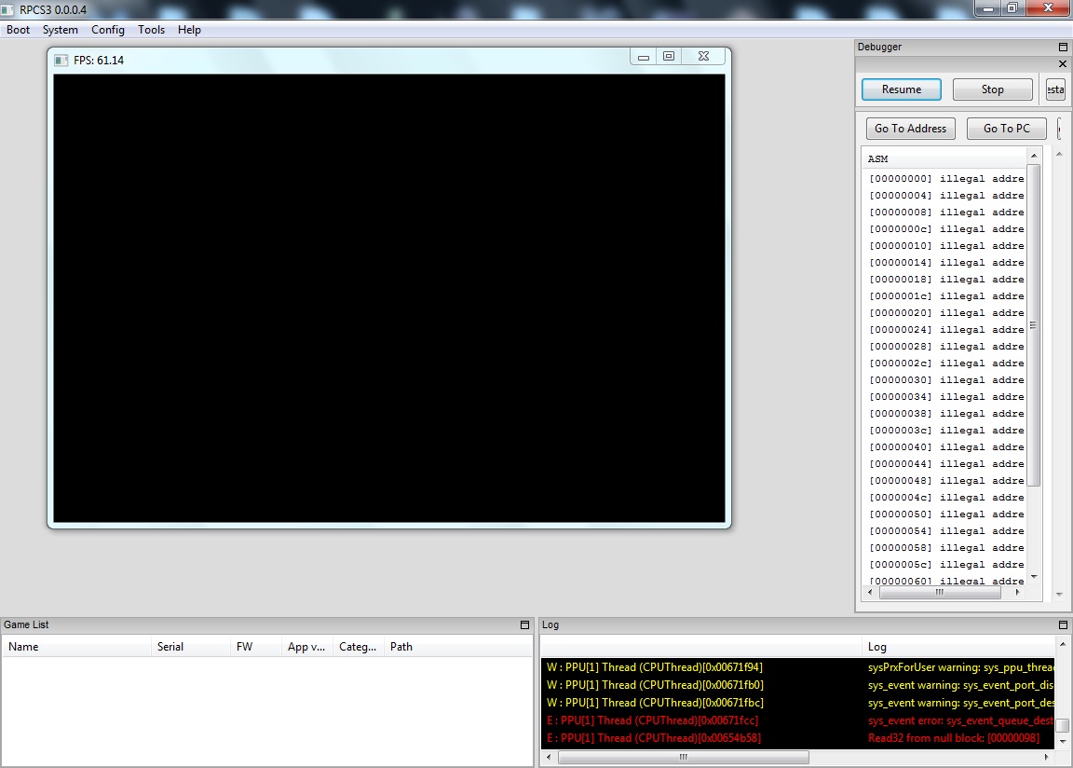Click the ASM list horizontal scrollbar right arrow
This screenshot has height=768, width=1073.
click(x=1017, y=592)
